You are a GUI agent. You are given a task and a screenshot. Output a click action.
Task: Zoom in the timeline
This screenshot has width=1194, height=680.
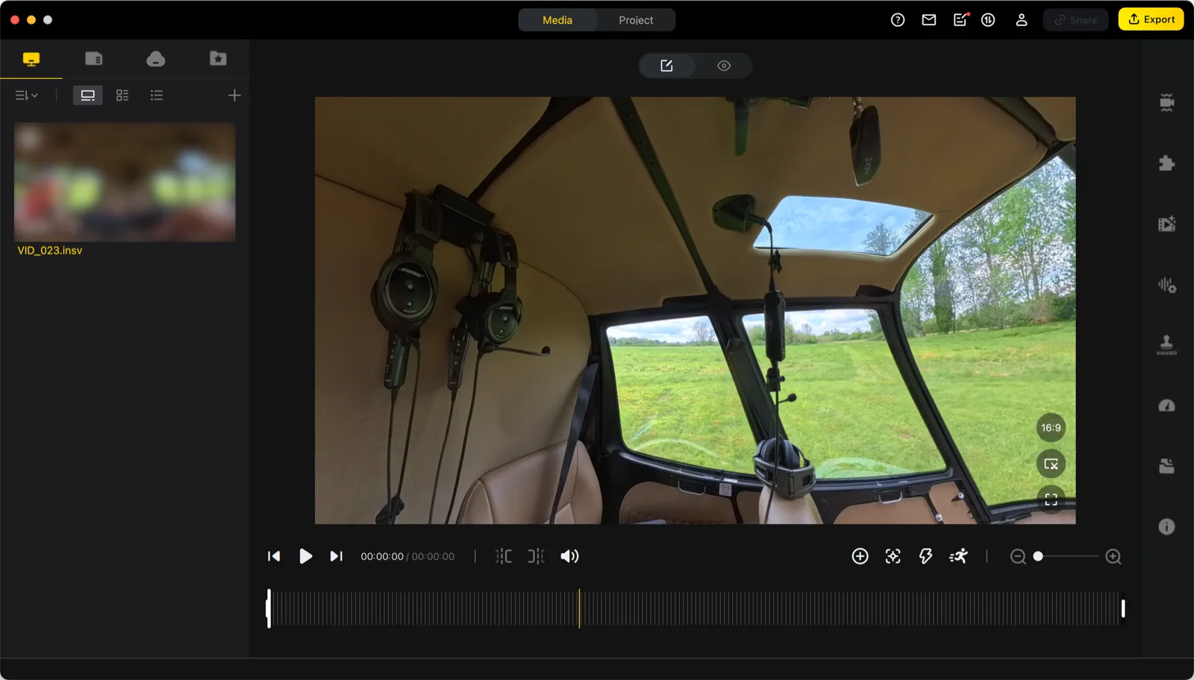click(x=1113, y=557)
